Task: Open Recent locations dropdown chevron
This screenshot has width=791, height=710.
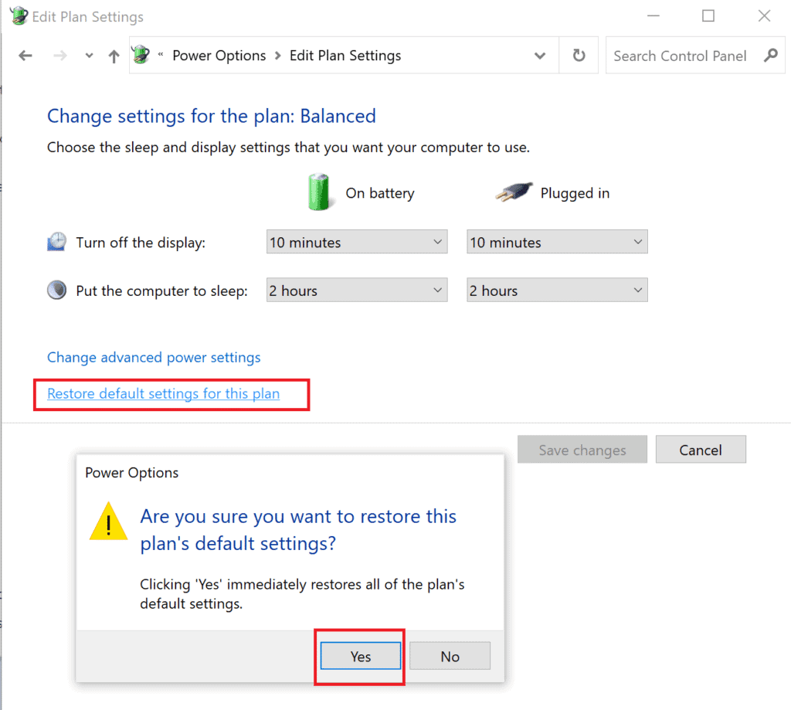Action: click(x=90, y=56)
